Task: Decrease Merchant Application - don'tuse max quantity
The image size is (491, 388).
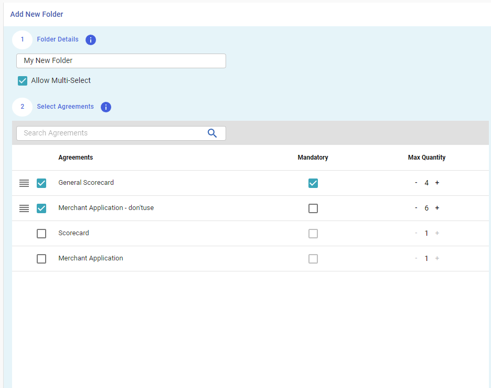Action: 416,208
